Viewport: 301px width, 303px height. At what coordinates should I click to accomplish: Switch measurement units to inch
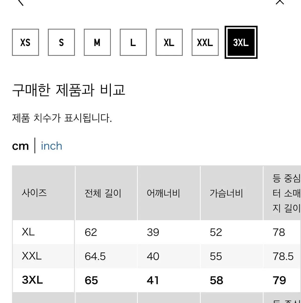tap(51, 146)
